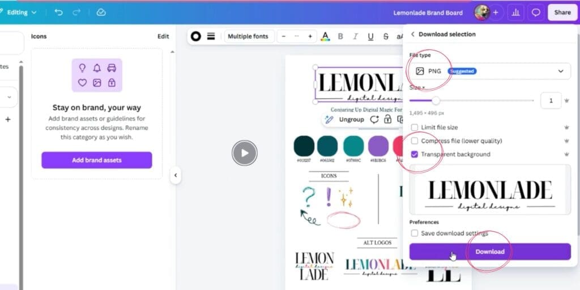Add collaborator with the plus icon

496,12
